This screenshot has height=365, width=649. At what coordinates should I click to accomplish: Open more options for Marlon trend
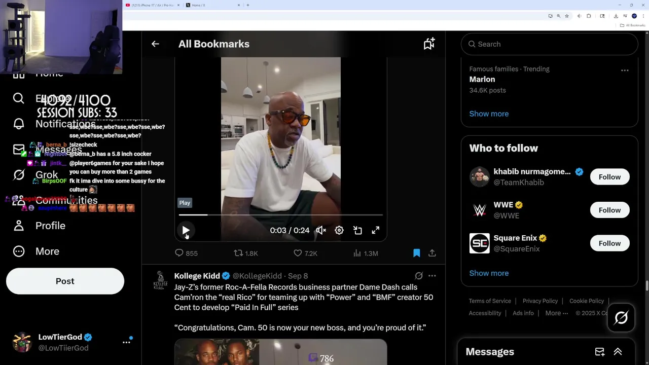pyautogui.click(x=625, y=70)
